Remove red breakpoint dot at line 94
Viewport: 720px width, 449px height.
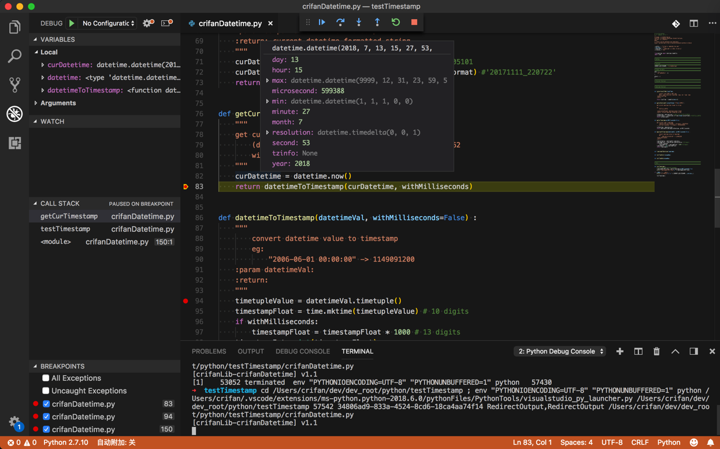[x=185, y=301]
